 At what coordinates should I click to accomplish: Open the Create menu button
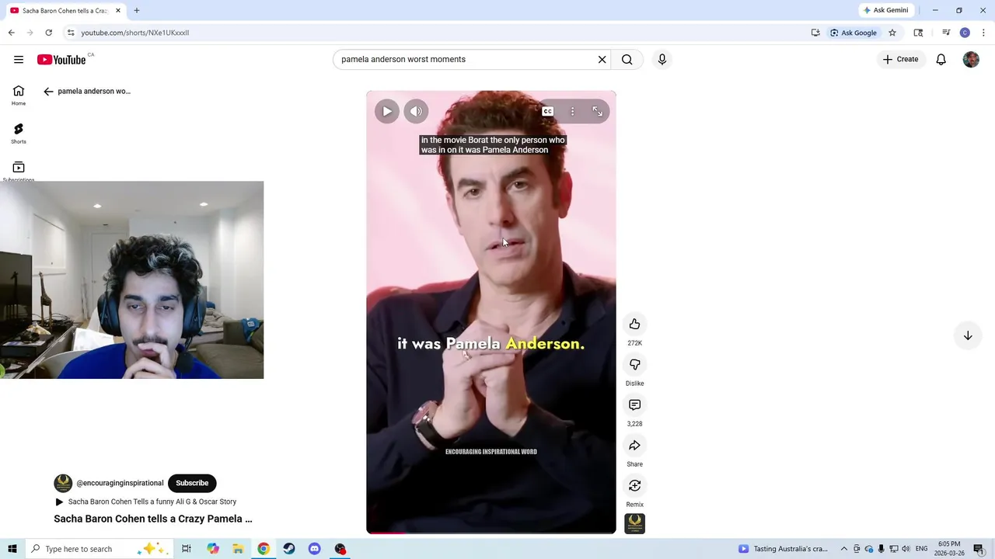point(900,59)
